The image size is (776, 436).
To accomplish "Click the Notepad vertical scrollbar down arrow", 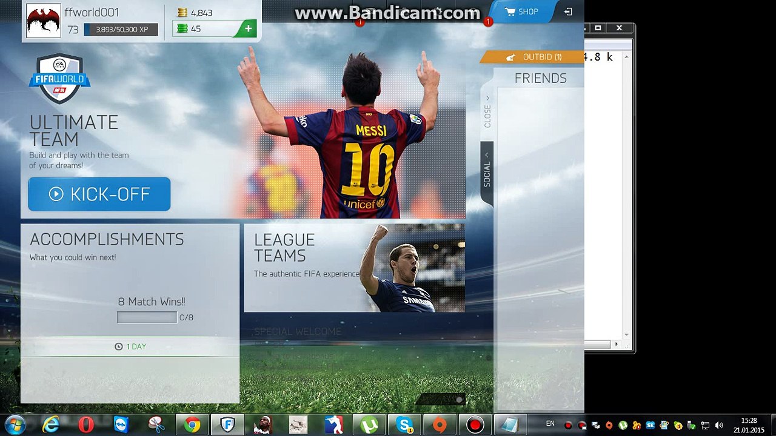I will click(626, 334).
